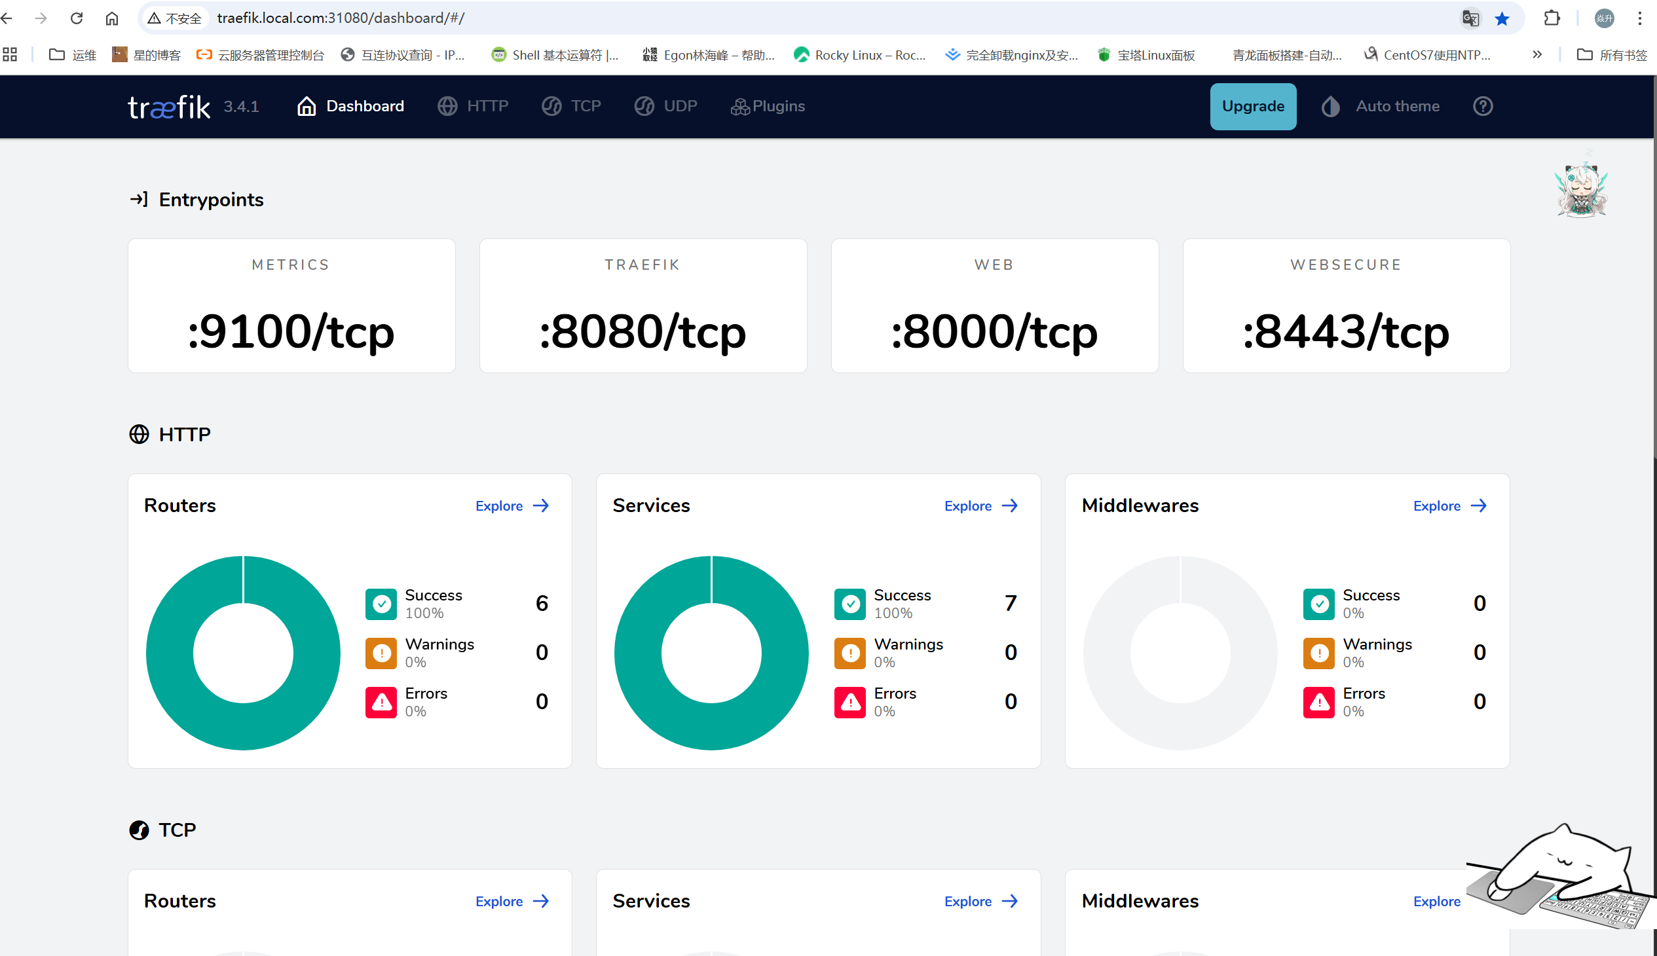The height and width of the screenshot is (956, 1657).
Task: Click the translate page icon
Action: click(x=1470, y=18)
